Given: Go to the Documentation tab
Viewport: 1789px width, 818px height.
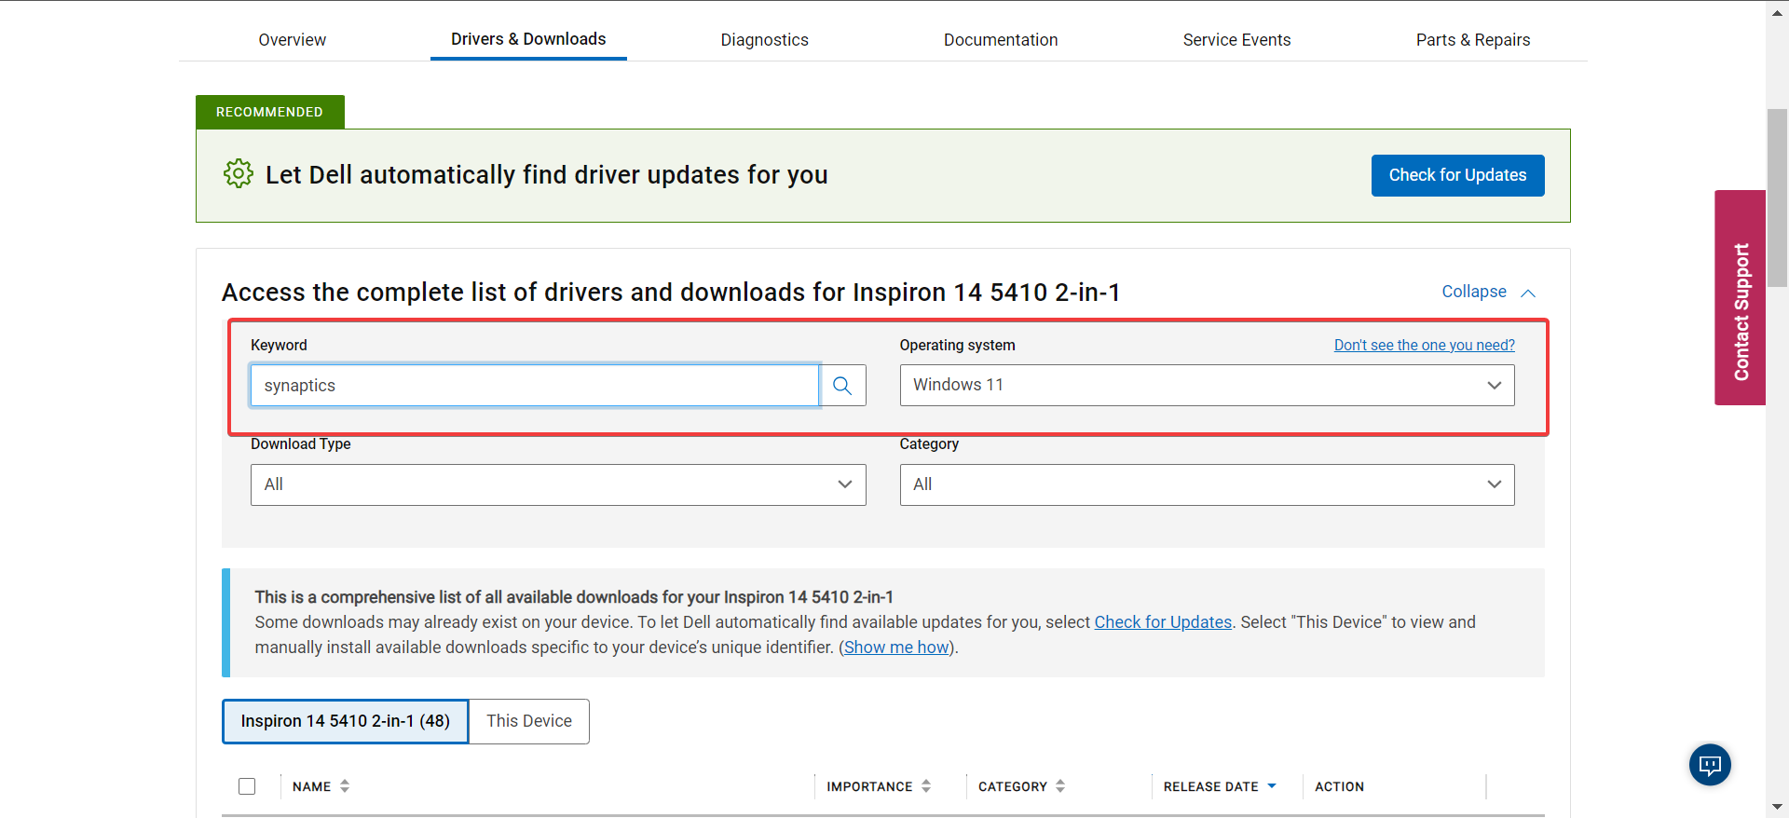Looking at the screenshot, I should tap(1001, 40).
